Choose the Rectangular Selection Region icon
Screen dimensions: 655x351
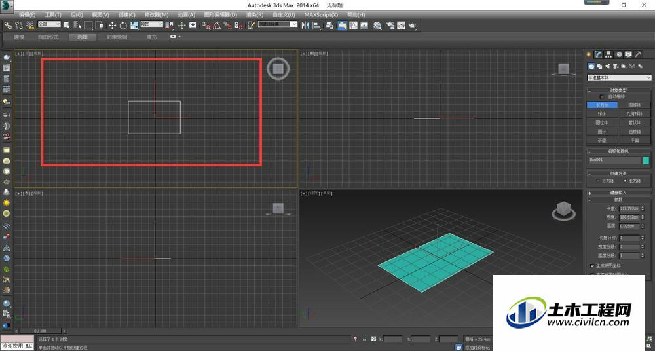point(88,26)
